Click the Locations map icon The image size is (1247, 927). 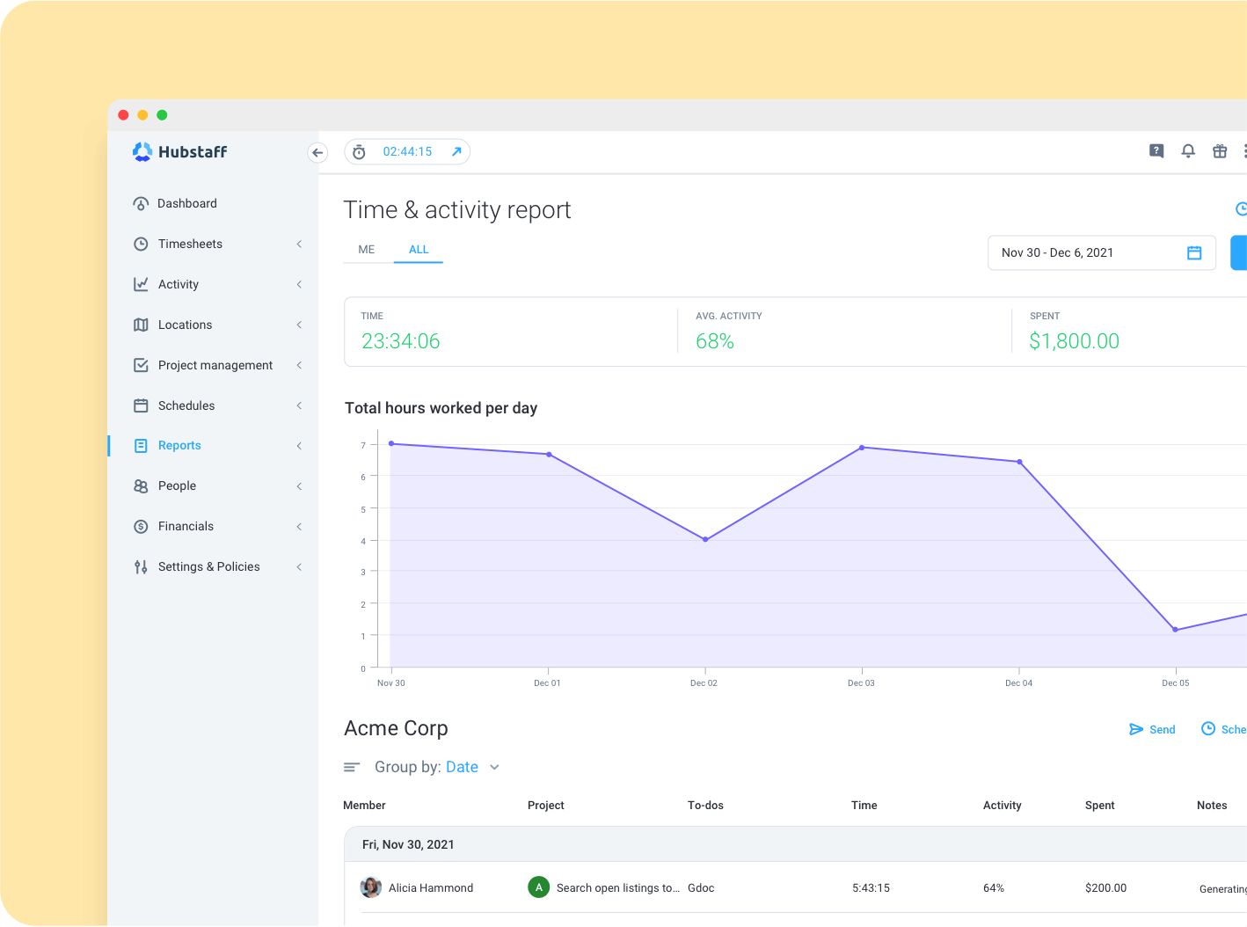pos(142,325)
